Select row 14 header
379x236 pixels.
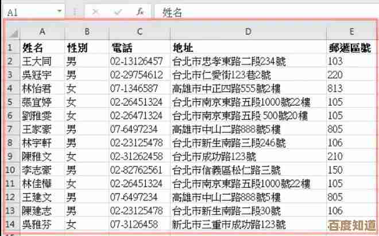tap(10, 224)
